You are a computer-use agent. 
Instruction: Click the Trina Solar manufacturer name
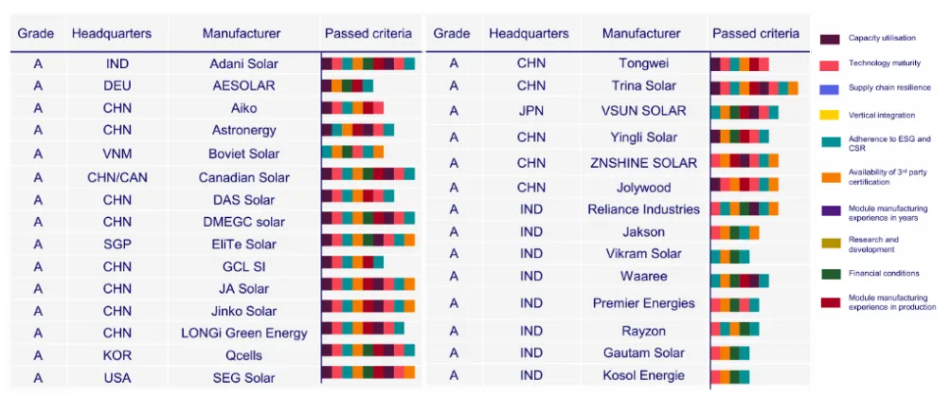641,86
